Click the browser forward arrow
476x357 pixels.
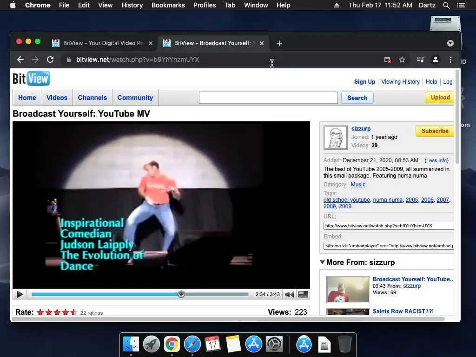tap(35, 59)
